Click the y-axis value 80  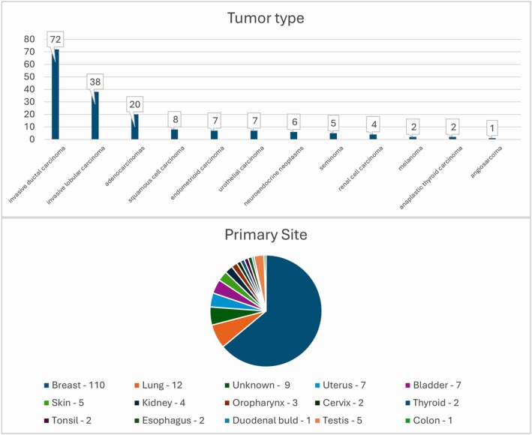pos(29,39)
